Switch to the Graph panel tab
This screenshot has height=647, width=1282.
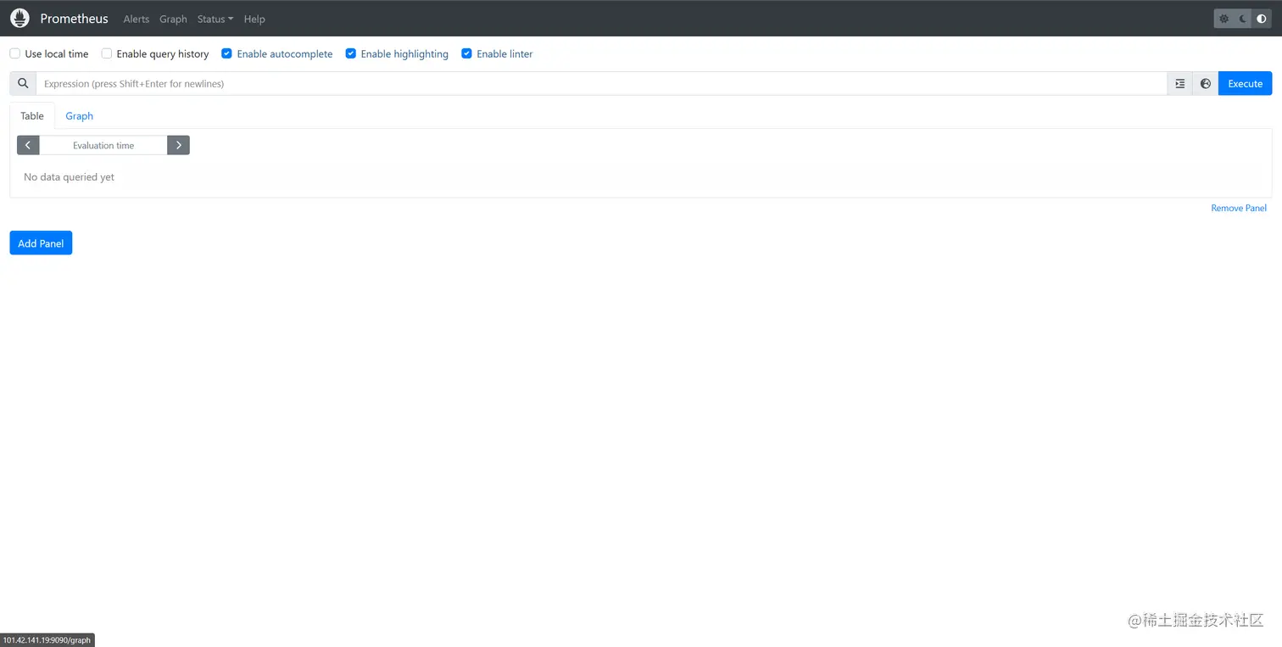80,115
